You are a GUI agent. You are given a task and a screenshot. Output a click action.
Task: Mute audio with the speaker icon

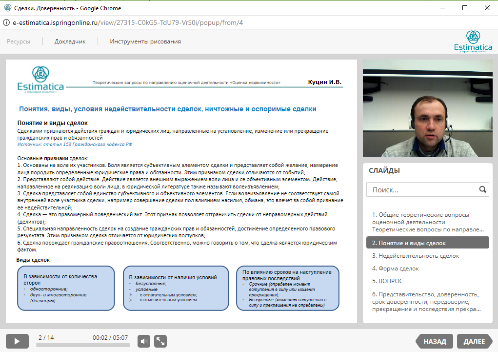coord(144,341)
